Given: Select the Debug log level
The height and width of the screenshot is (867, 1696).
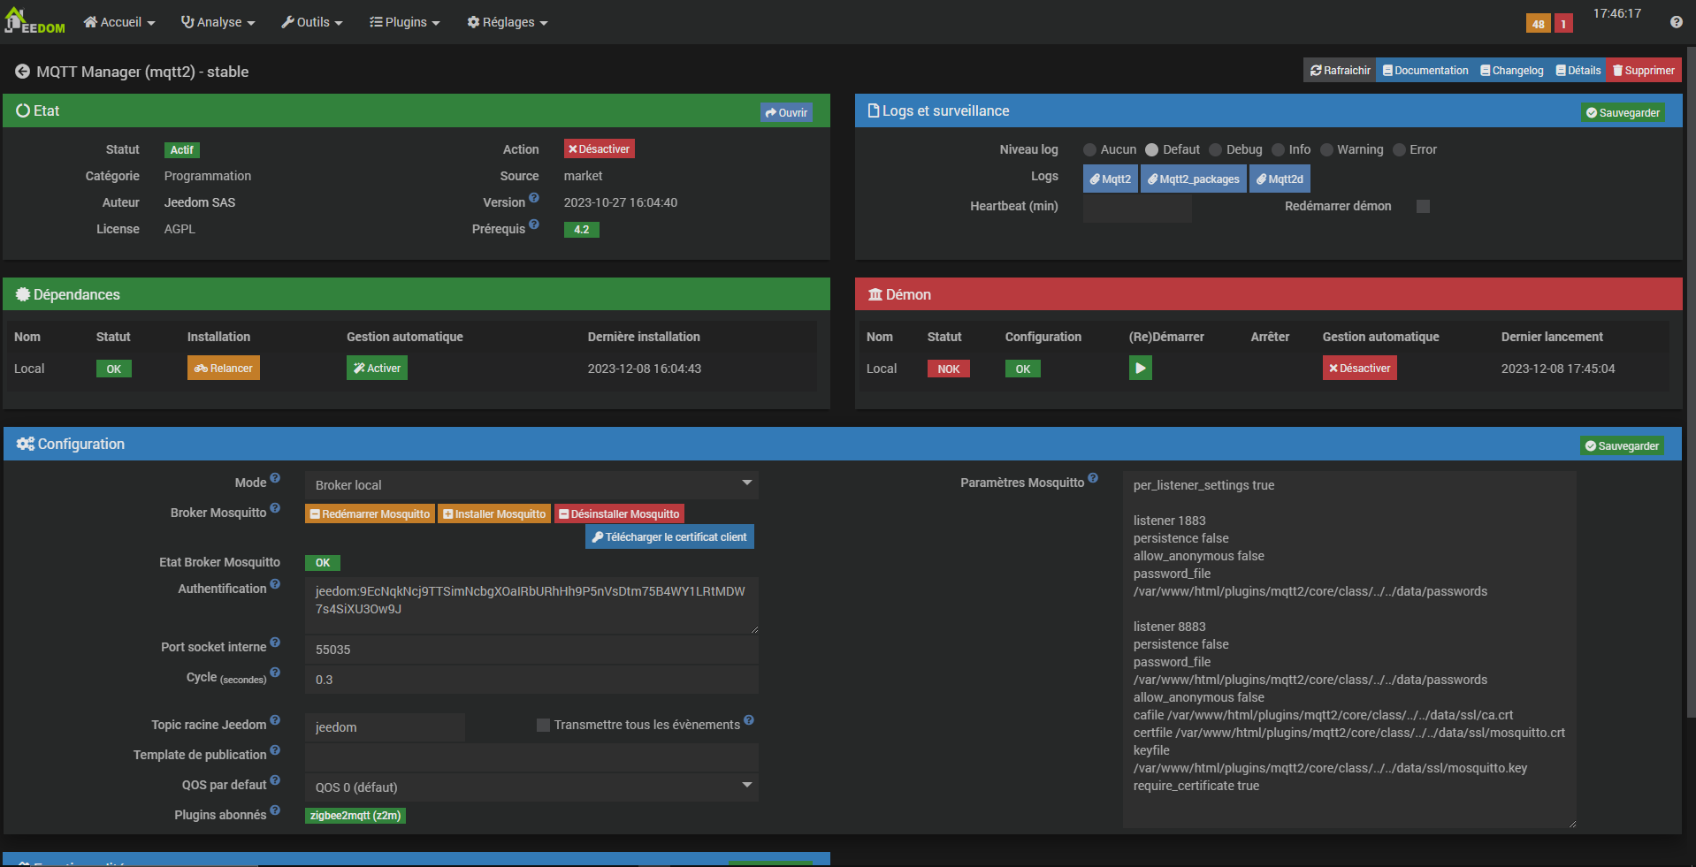Looking at the screenshot, I should pyautogui.click(x=1215, y=150).
